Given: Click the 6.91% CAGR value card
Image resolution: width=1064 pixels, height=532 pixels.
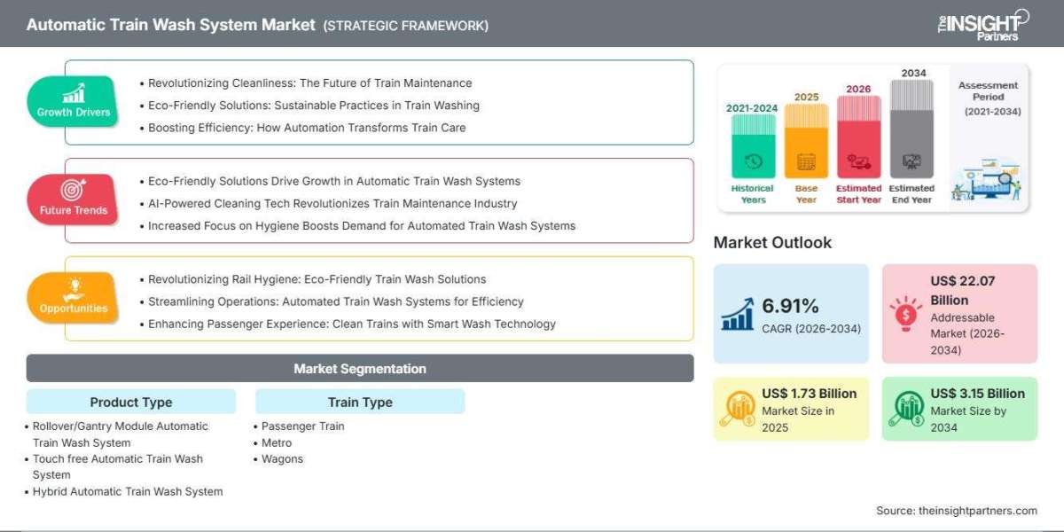Looking at the screenshot, I should [x=791, y=313].
